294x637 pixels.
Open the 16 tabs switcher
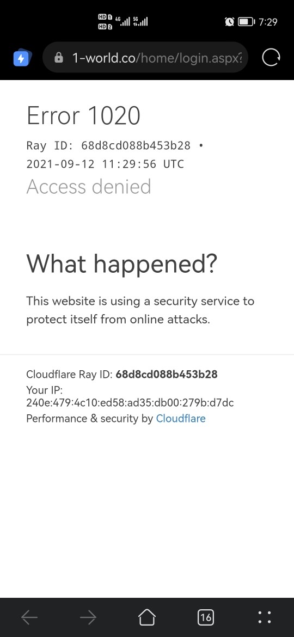click(x=206, y=617)
